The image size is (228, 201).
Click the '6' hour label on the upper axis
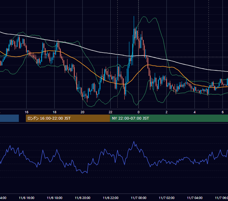point(223,112)
